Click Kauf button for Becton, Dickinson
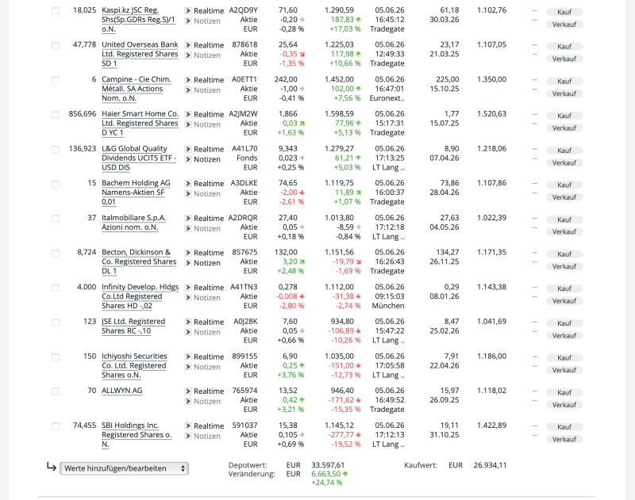This screenshot has width=635, height=500. [x=564, y=254]
